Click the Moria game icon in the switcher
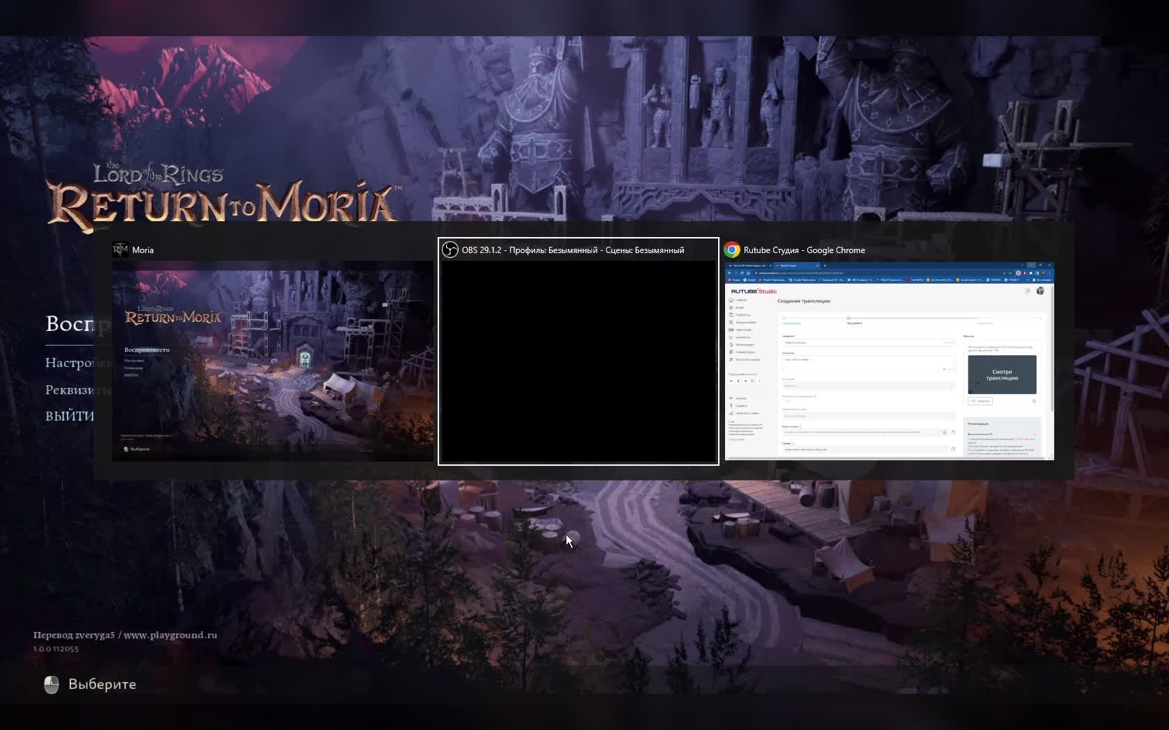Screen dimensions: 1169x730 (x=120, y=250)
